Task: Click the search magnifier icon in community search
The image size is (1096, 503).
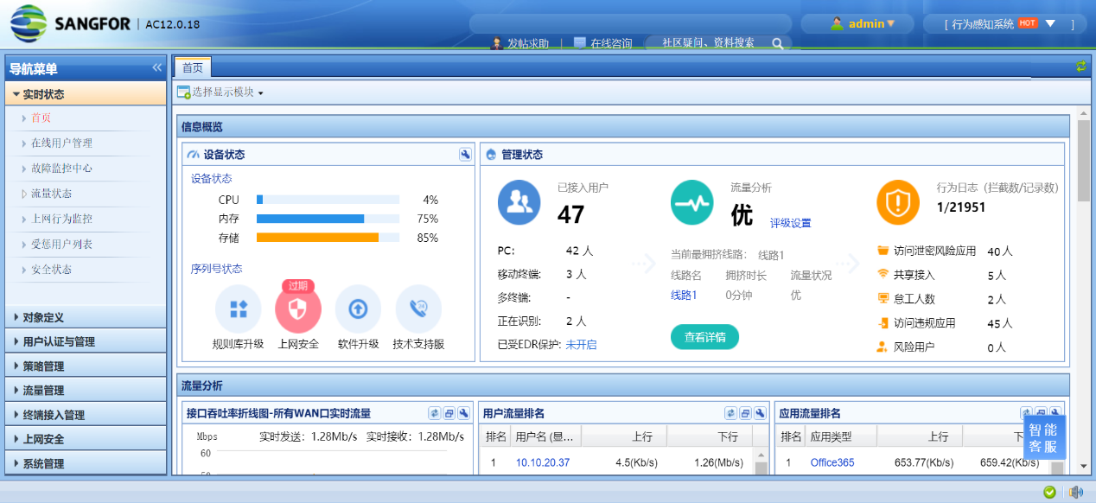Action: 778,43
